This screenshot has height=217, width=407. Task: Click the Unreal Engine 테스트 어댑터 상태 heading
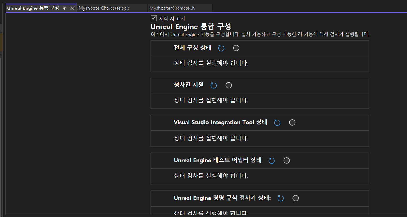point(218,160)
